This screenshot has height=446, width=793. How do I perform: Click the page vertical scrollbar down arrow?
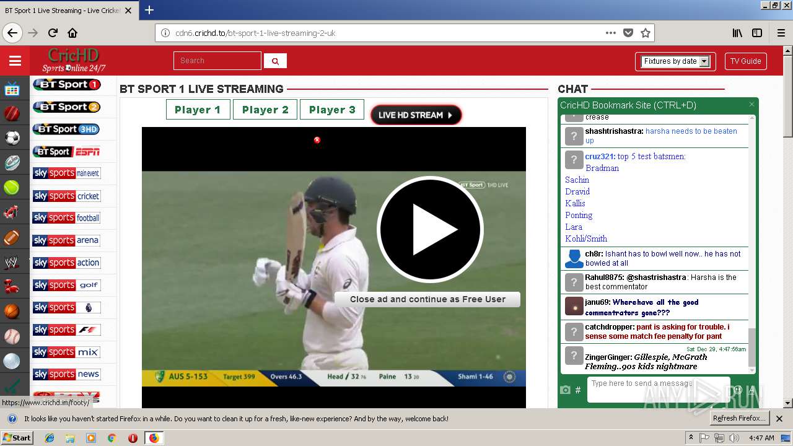787,403
